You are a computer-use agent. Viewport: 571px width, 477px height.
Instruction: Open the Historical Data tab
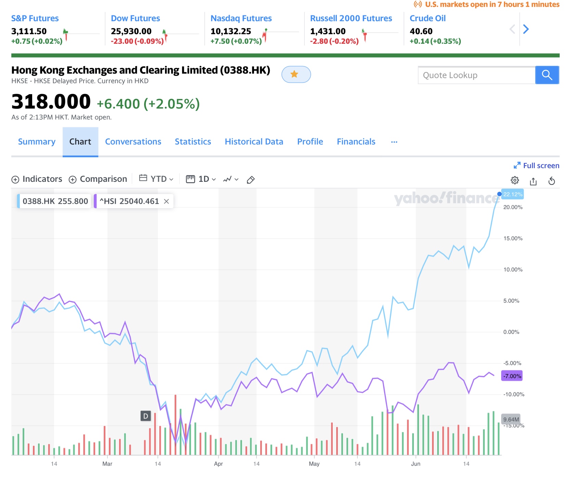click(x=254, y=142)
